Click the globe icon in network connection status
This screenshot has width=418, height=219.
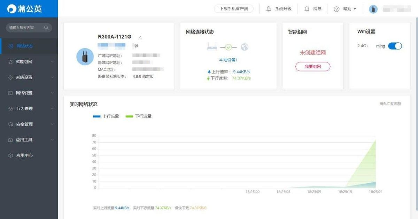click(245, 47)
